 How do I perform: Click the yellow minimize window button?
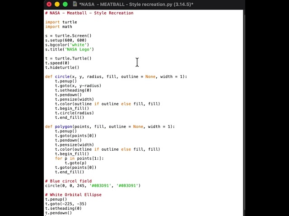coord(57,4)
